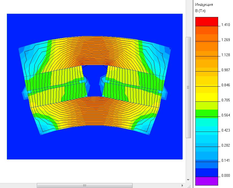Click the legend value 0.846

[226, 85]
